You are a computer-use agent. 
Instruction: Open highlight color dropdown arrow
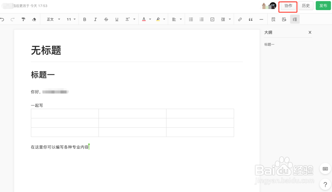pos(164,19)
